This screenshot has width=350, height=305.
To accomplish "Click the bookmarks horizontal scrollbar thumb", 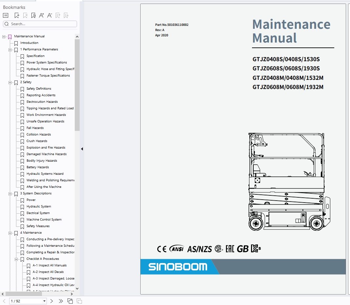I will pos(24,294).
